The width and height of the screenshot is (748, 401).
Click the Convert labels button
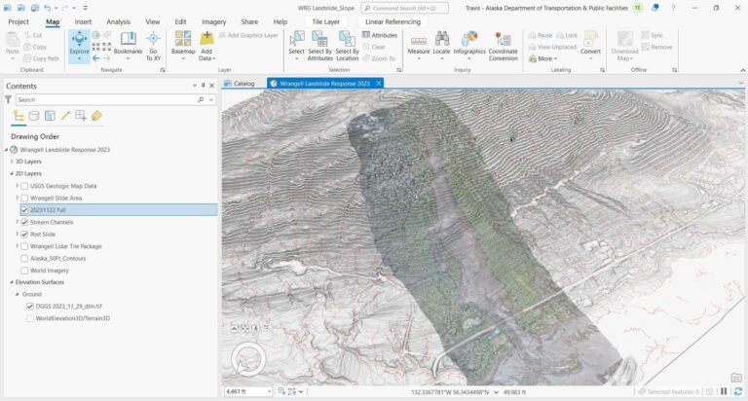click(x=590, y=46)
